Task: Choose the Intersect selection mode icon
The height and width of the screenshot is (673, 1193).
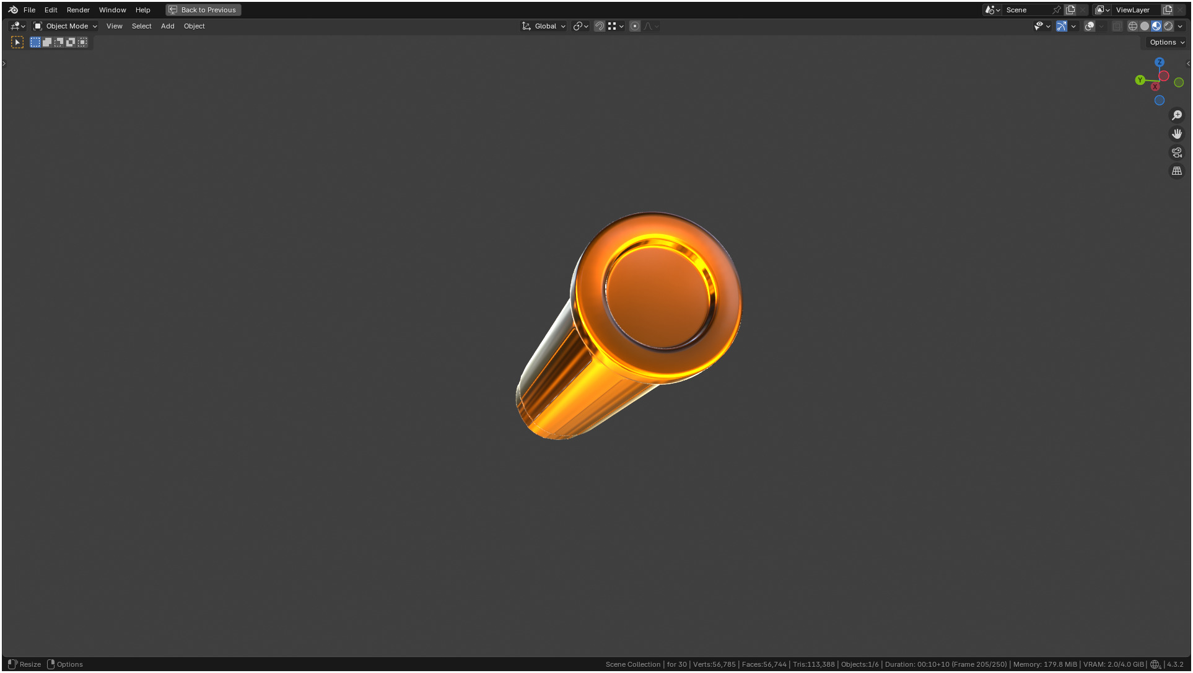Action: tap(82, 42)
